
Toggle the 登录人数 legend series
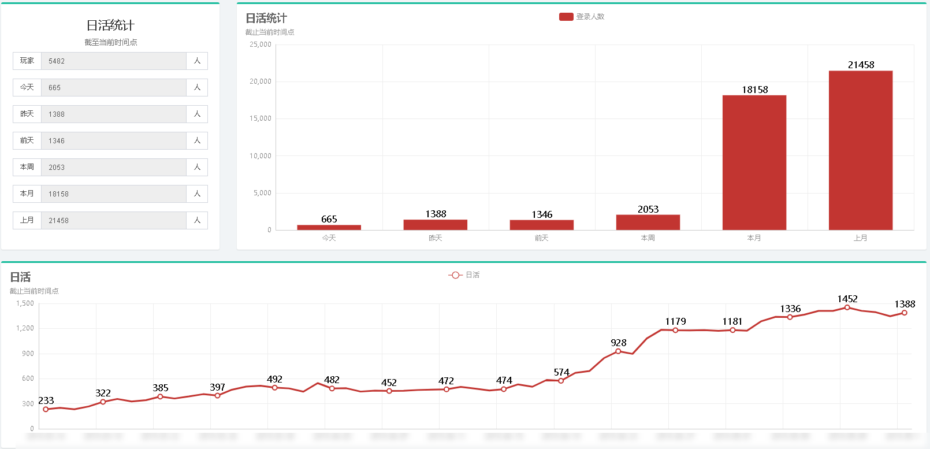click(x=581, y=17)
